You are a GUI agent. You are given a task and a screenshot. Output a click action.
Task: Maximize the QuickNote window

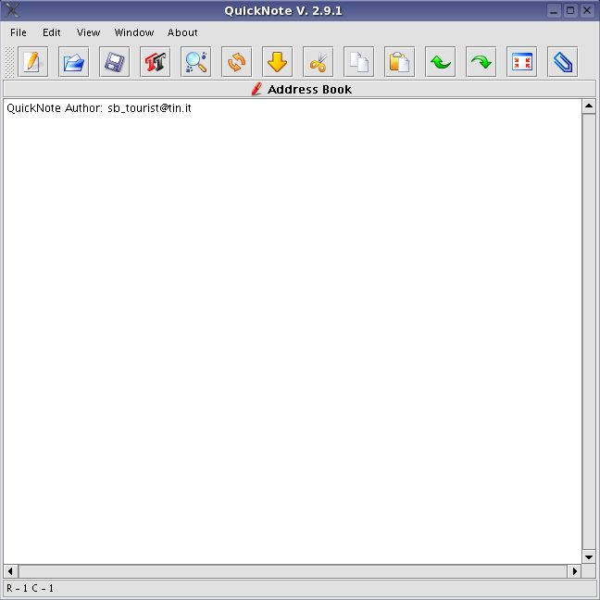click(x=570, y=10)
